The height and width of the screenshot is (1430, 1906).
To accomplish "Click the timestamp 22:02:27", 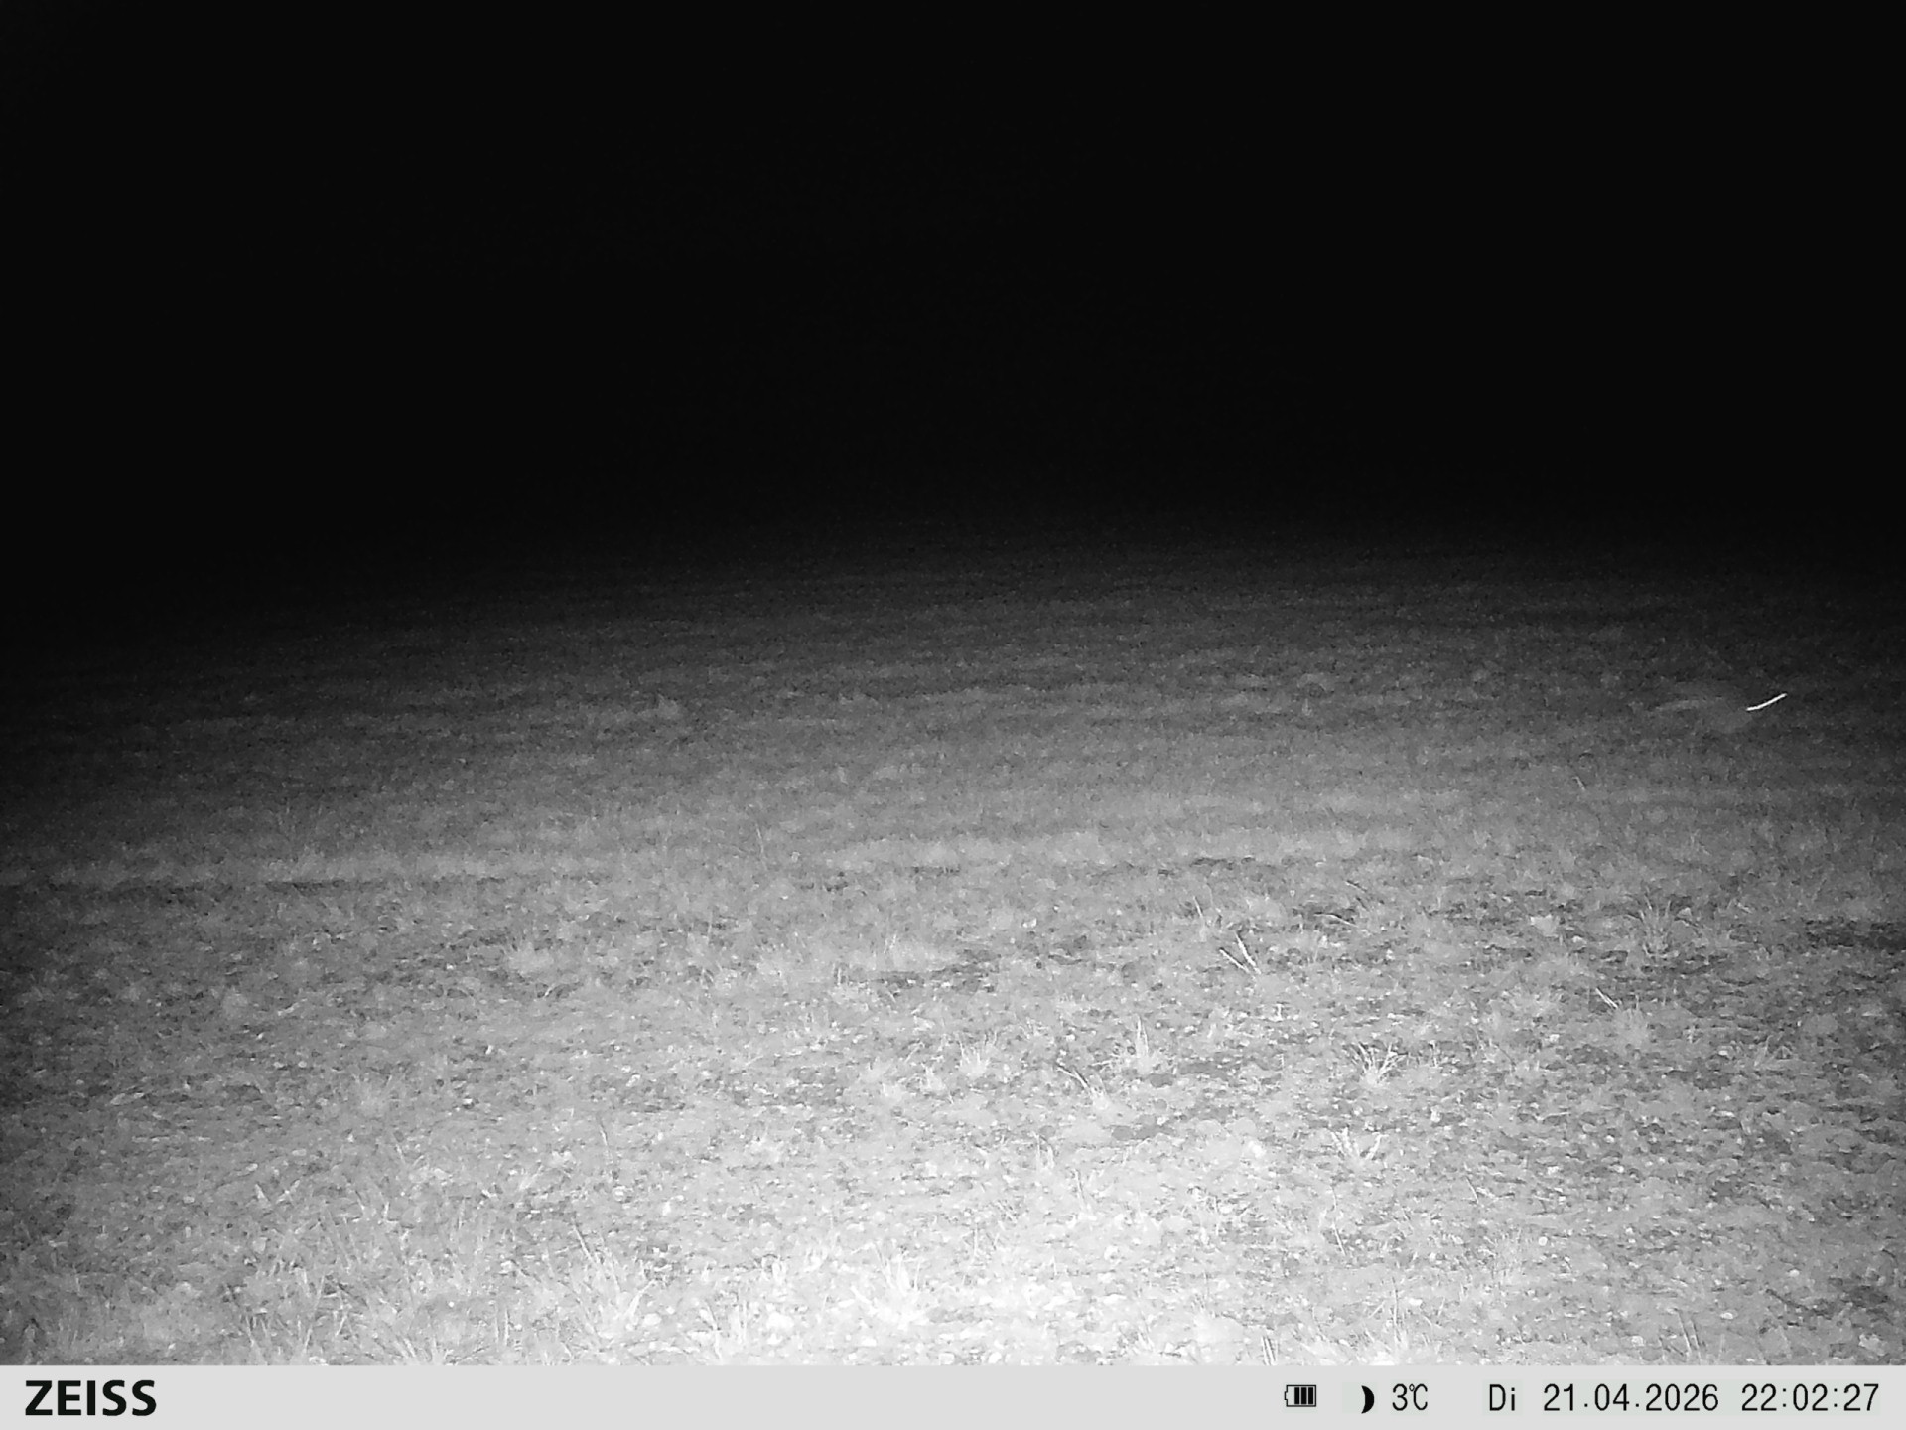I will coord(1810,1398).
